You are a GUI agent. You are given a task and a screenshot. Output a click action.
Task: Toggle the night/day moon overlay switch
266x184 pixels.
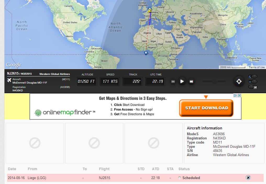pos(253,76)
